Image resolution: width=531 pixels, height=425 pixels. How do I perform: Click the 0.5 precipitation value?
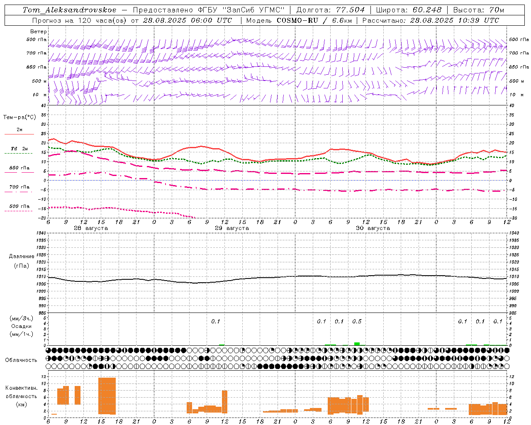[357, 321]
